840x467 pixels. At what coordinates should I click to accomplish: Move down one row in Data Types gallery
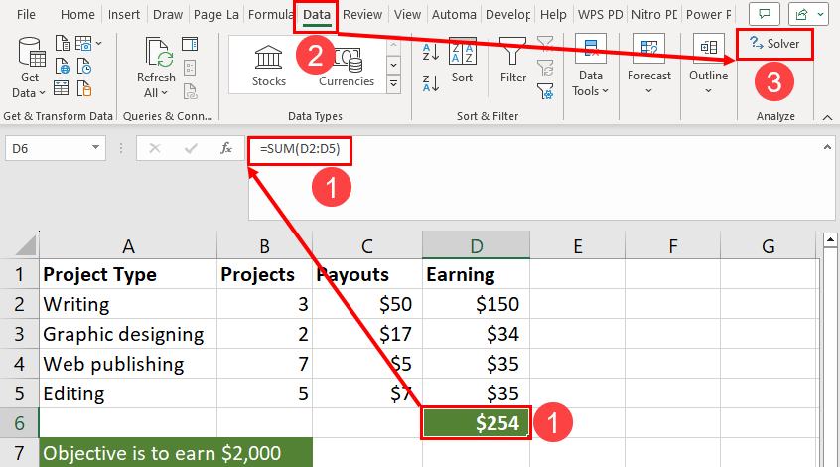pos(394,66)
